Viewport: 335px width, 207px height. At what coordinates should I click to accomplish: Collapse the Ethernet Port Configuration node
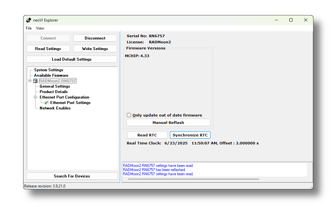point(35,97)
